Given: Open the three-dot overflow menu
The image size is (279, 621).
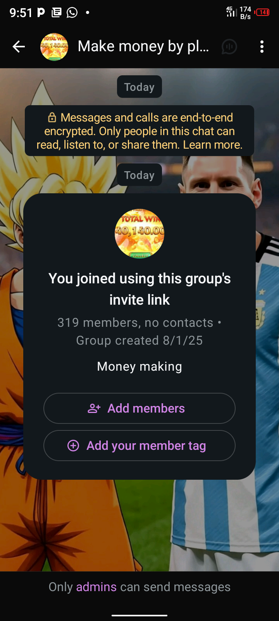Looking at the screenshot, I should point(262,47).
